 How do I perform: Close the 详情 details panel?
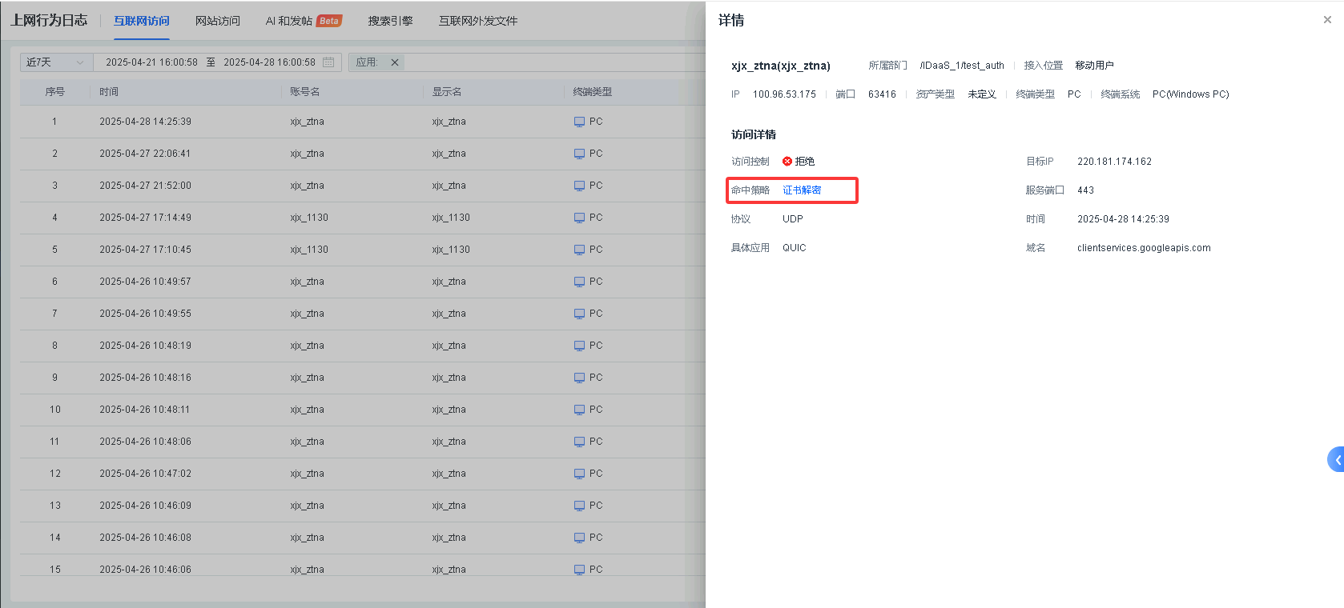pyautogui.click(x=1327, y=20)
